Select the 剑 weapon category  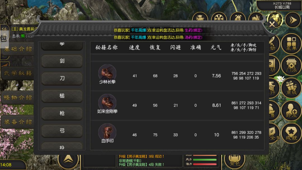point(62,61)
